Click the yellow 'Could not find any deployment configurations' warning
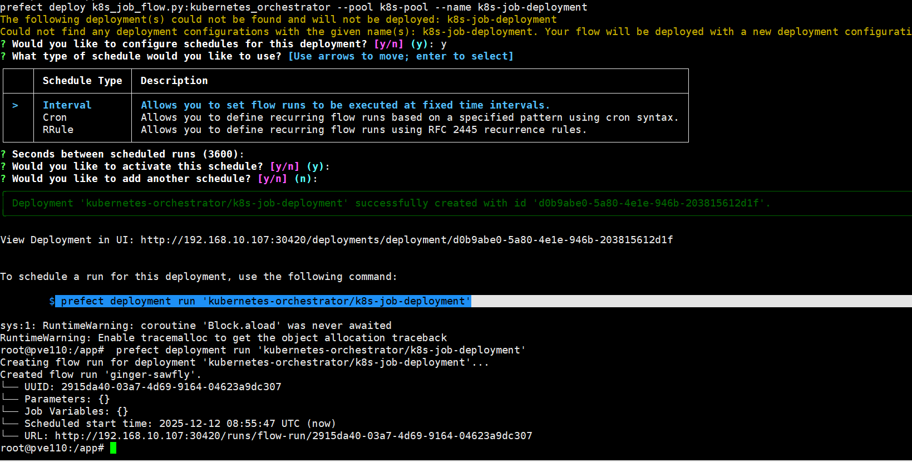912x462 pixels. click(456, 32)
